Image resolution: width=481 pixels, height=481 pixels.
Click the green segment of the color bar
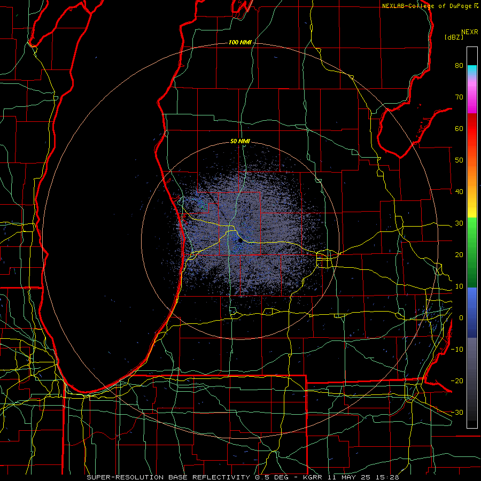tap(472, 252)
